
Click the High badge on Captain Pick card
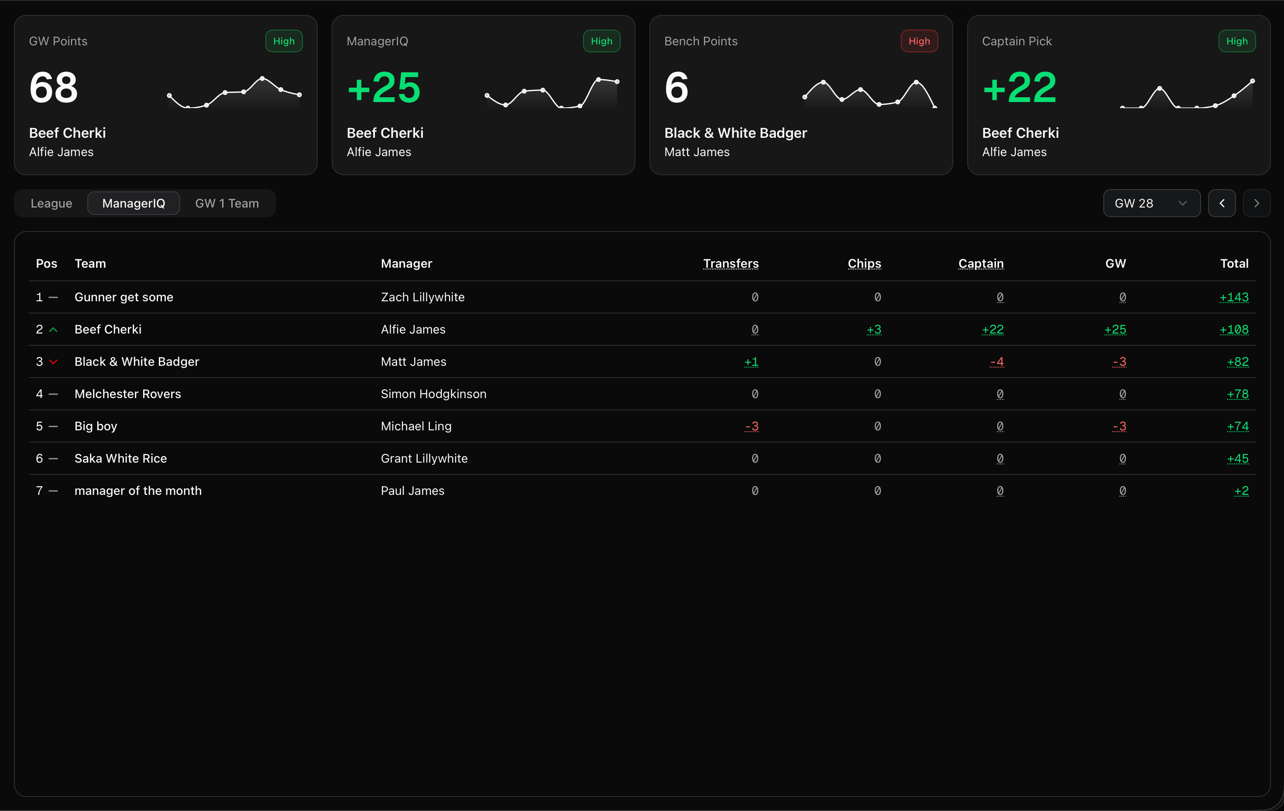tap(1237, 41)
